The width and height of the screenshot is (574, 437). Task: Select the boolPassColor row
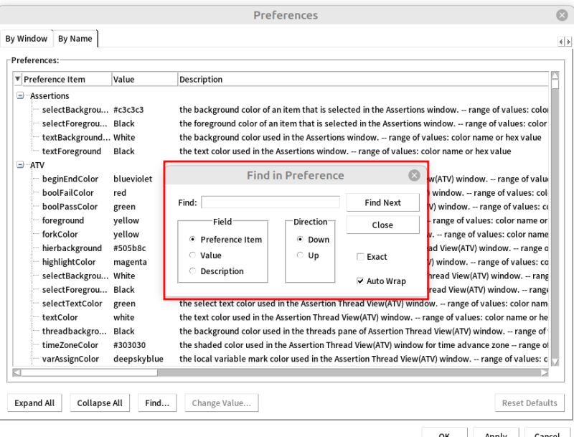pos(281,207)
